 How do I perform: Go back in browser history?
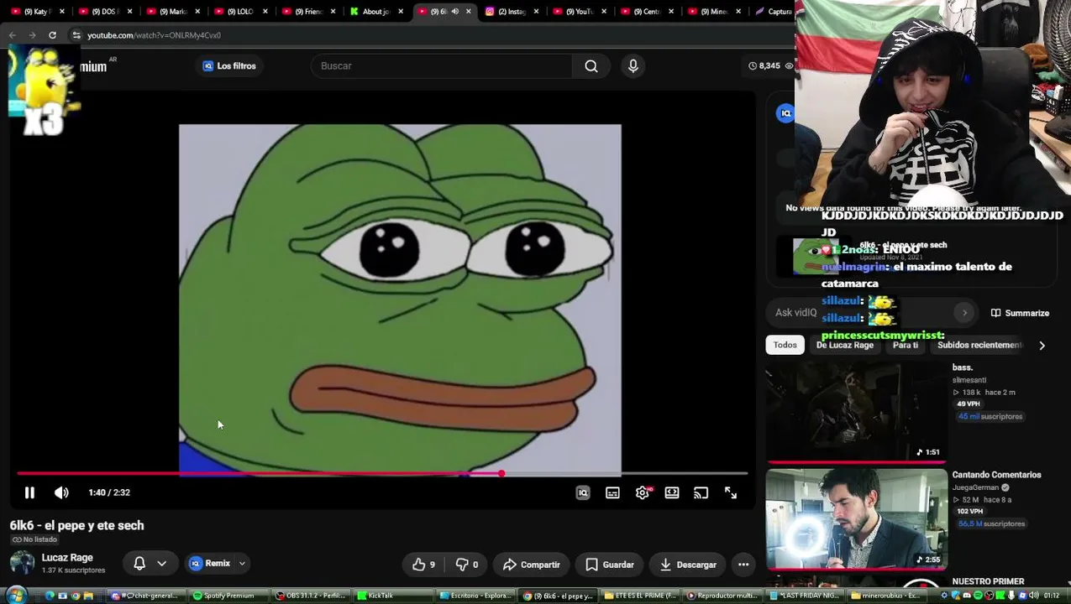(x=12, y=35)
